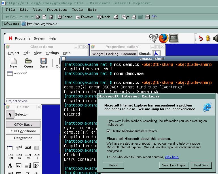Expand the Back history dropdown arrow
The height and width of the screenshot is (174, 218).
(x=21, y=17)
